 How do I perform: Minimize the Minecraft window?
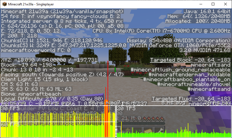(201, 4)
